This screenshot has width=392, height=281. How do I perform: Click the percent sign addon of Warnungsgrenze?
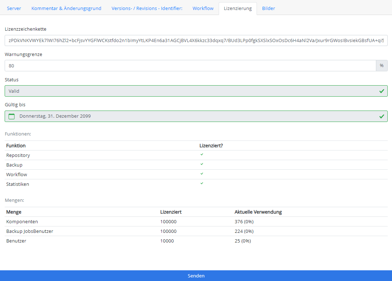tap(382, 66)
